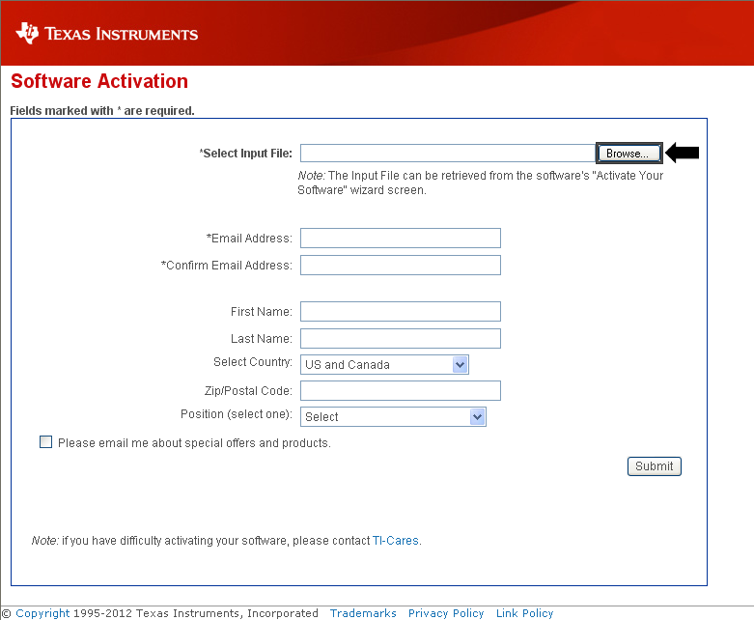The image size is (754, 620).
Task: Click the Texas Instruments wordmark text
Action: (121, 35)
